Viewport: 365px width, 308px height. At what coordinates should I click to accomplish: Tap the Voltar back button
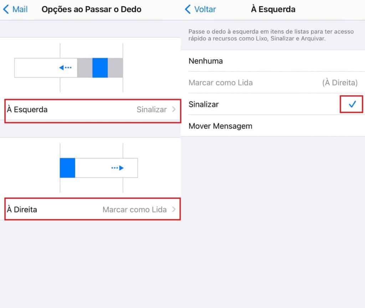click(x=200, y=9)
